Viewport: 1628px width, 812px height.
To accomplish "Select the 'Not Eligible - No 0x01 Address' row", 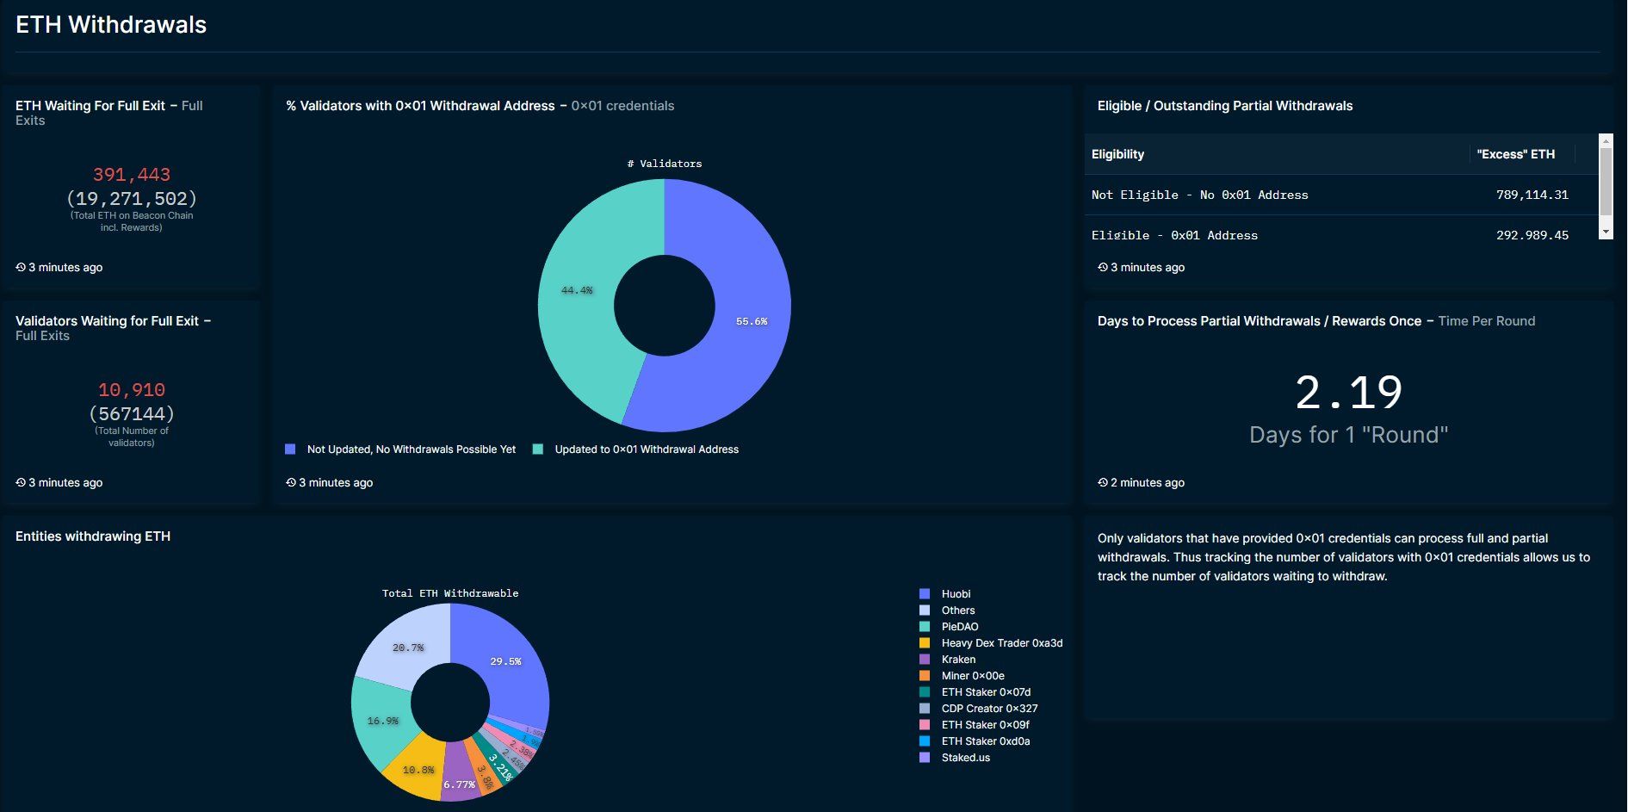I will click(x=1341, y=195).
